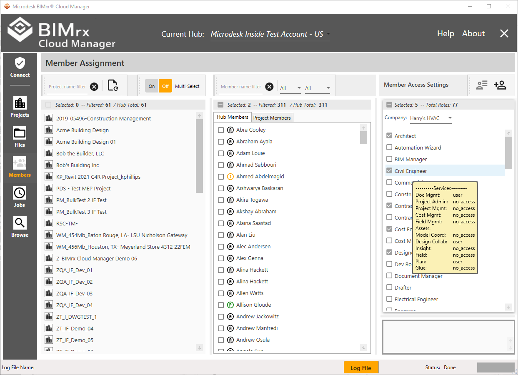The width and height of the screenshot is (518, 375).
Task: Click the refresh projects document icon
Action: point(113,85)
